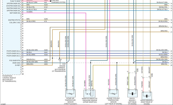The image size is (173, 105).
Task: Click circuit code 'K243'
Action: pos(46,5)
